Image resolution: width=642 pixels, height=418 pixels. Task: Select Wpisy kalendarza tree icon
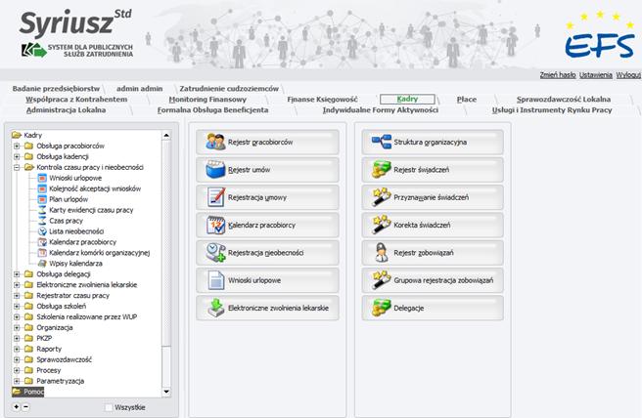42,263
